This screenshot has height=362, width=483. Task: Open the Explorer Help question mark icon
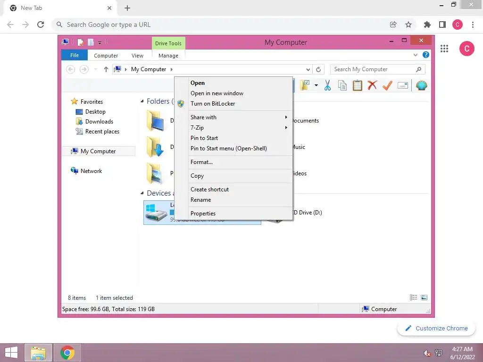(426, 55)
